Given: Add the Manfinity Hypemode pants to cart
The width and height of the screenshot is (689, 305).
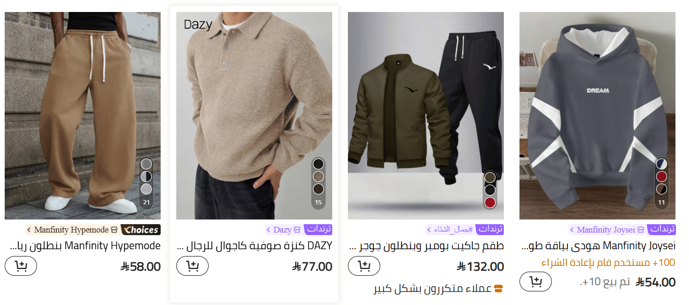Looking at the screenshot, I should 21,266.
